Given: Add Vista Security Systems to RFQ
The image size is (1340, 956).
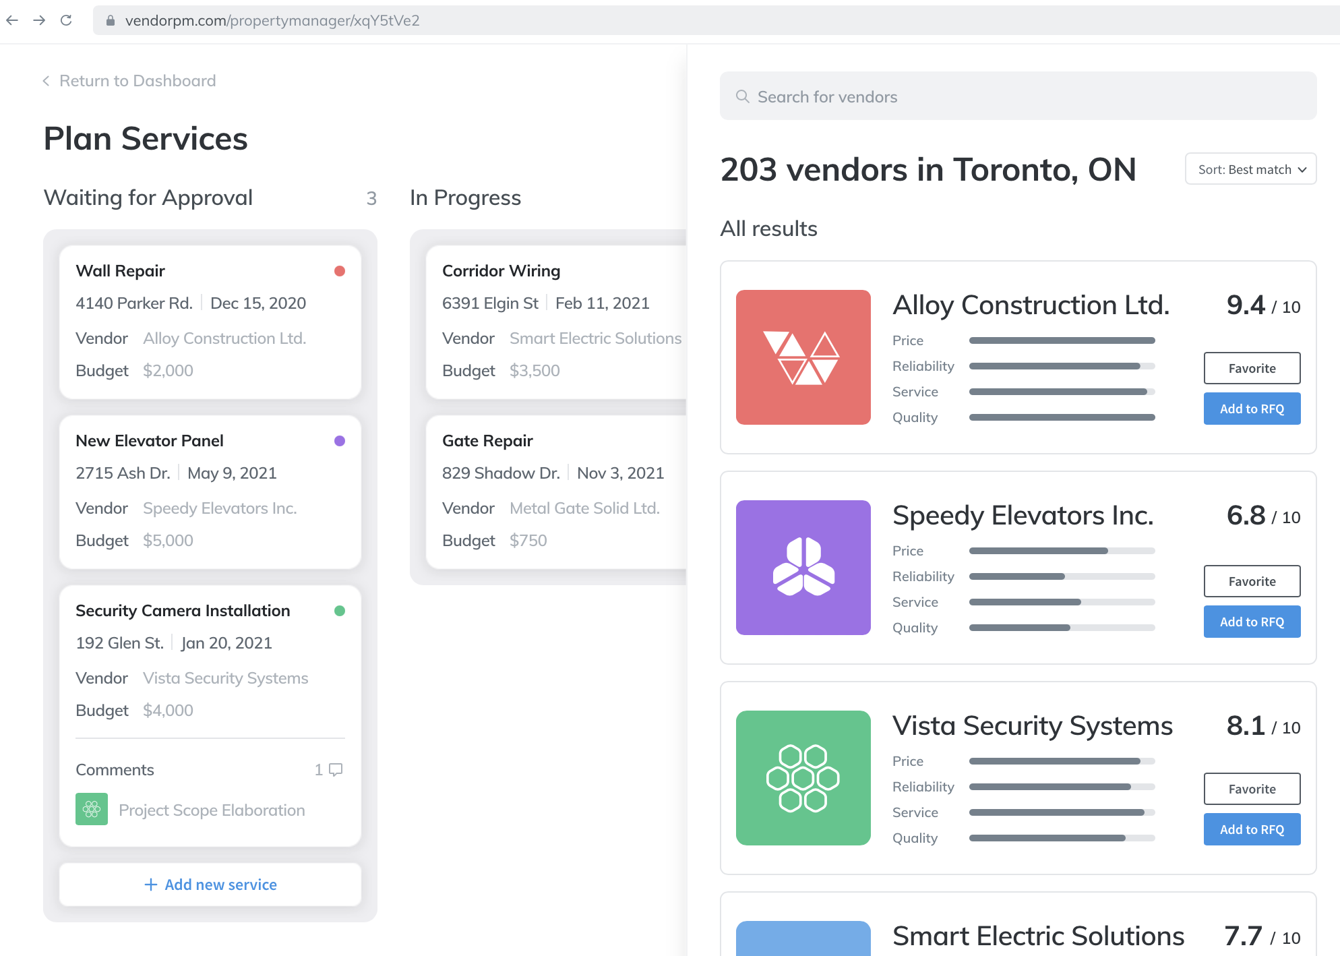Looking at the screenshot, I should pos(1252,829).
